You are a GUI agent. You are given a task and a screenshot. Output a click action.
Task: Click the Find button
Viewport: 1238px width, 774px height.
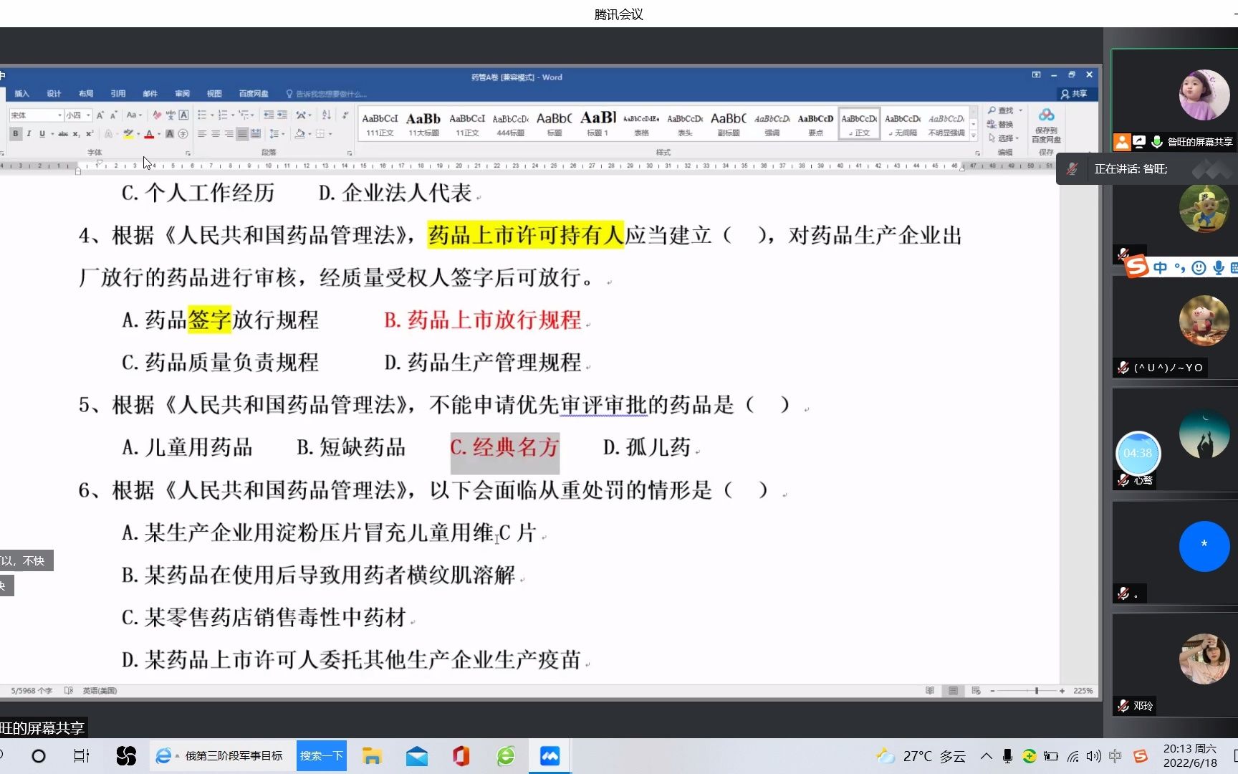click(1002, 110)
